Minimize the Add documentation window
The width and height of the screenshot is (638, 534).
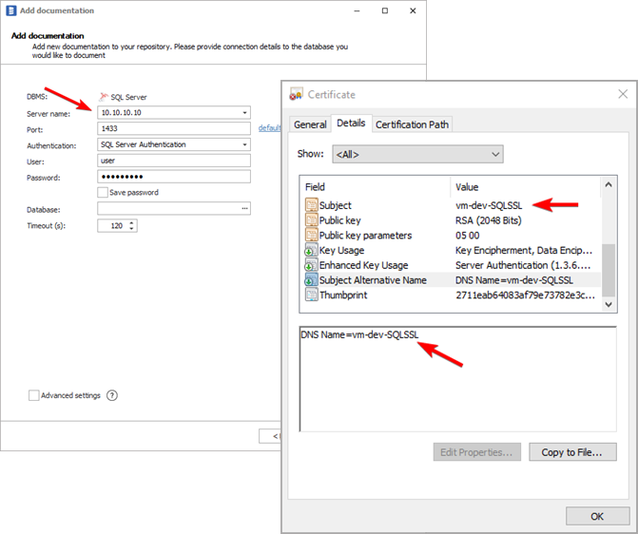[357, 10]
